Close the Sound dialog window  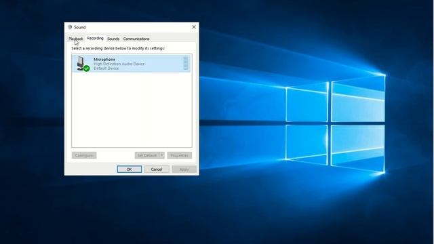coord(194,27)
